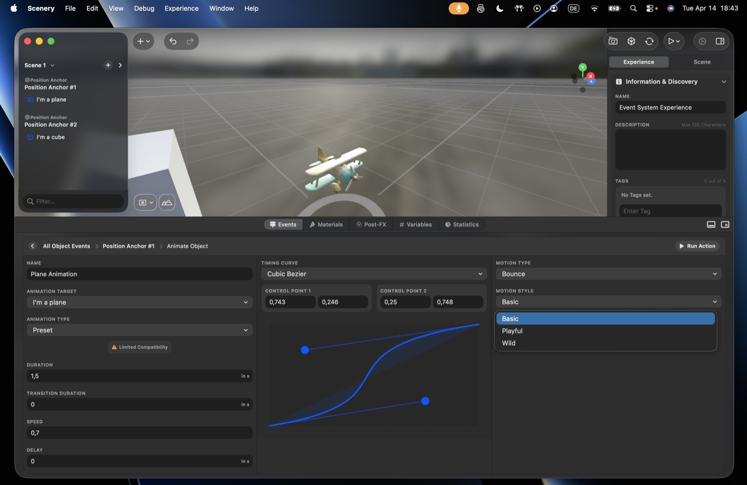This screenshot has height=485, width=747.
Task: Select Position Anchor #2 in scene tree
Action: (50, 125)
